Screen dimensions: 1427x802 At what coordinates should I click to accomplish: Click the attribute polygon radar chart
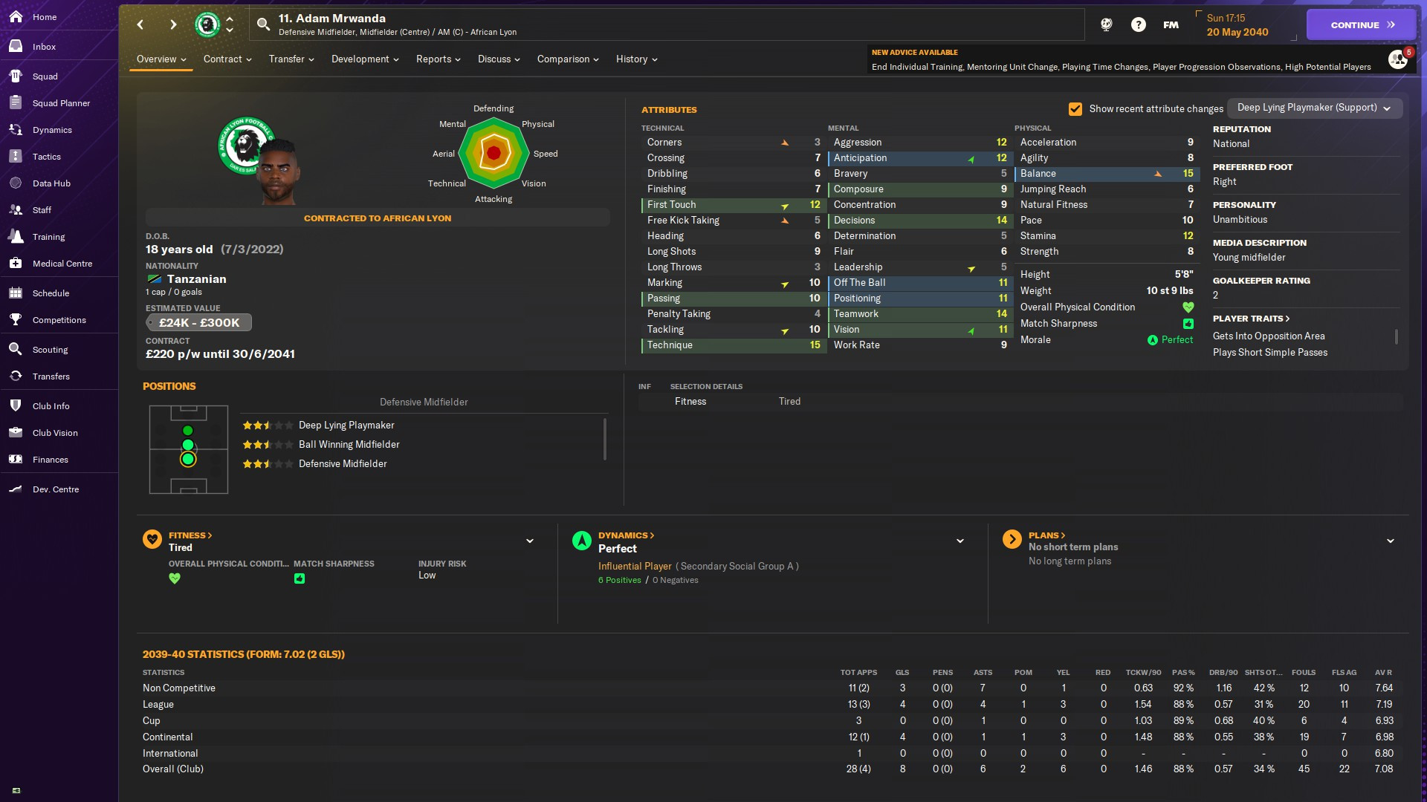[x=494, y=154]
